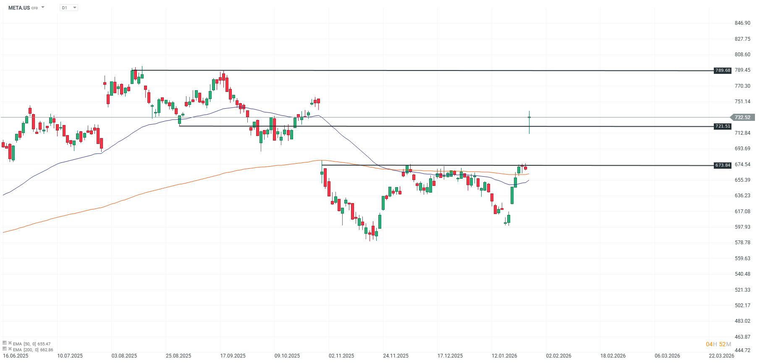Click the 12.01.2026 date on the time axis

pos(504,356)
